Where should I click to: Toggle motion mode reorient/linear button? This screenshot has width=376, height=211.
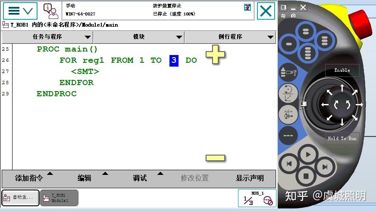288,93
